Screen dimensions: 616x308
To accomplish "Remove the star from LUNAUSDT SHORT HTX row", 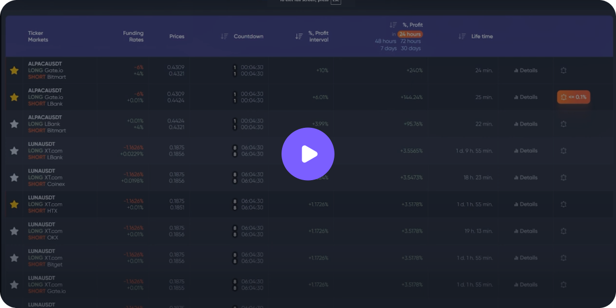I will (x=14, y=204).
